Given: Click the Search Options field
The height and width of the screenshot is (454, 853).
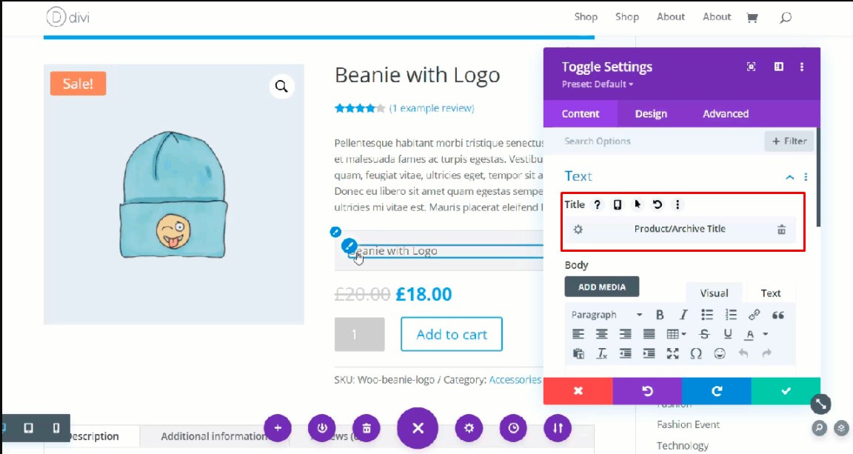Looking at the screenshot, I should point(659,141).
